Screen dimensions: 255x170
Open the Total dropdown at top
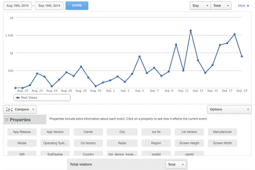point(222,6)
